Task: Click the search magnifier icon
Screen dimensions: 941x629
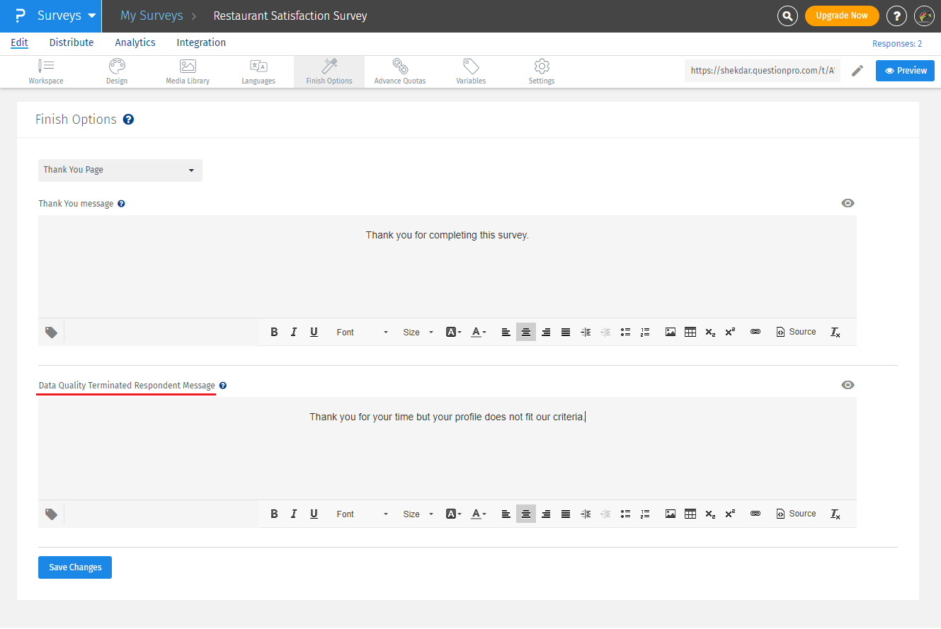Action: pyautogui.click(x=787, y=16)
